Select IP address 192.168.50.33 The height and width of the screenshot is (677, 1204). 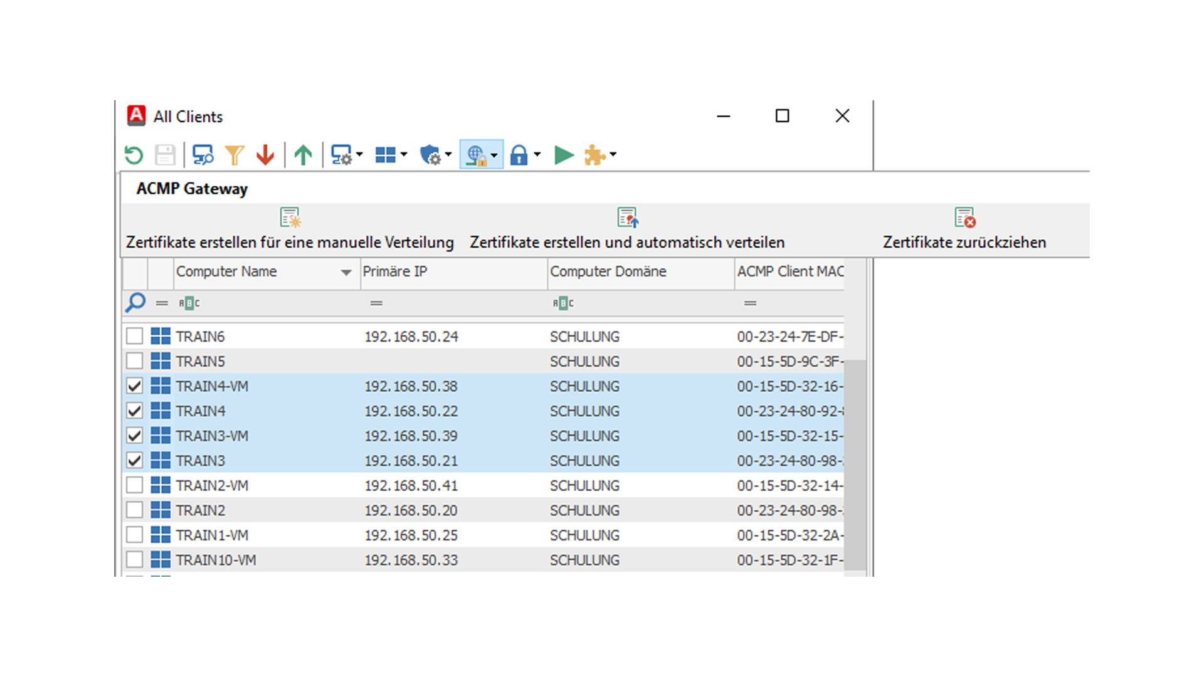coord(411,560)
